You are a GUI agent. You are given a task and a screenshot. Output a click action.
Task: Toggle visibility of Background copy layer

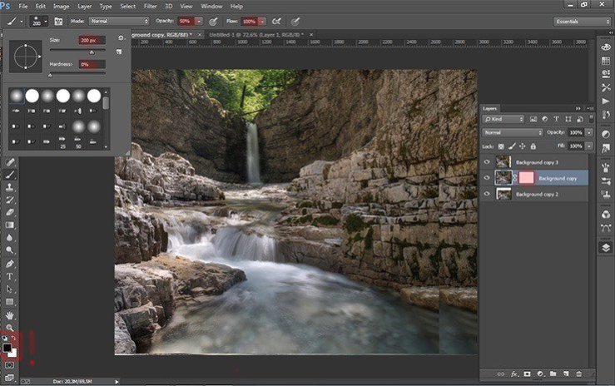(x=488, y=177)
